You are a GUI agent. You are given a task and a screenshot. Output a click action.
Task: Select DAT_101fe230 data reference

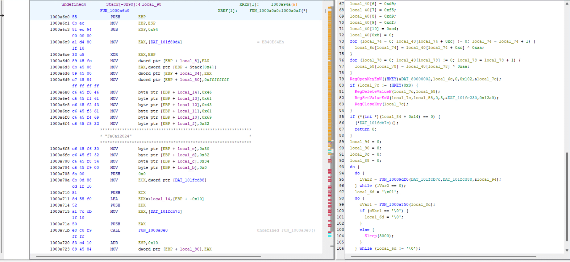pos(462,98)
